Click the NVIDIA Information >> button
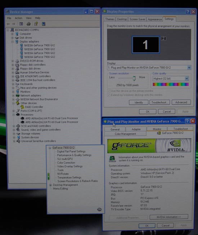This screenshot has width=198, height=235. 169,217
